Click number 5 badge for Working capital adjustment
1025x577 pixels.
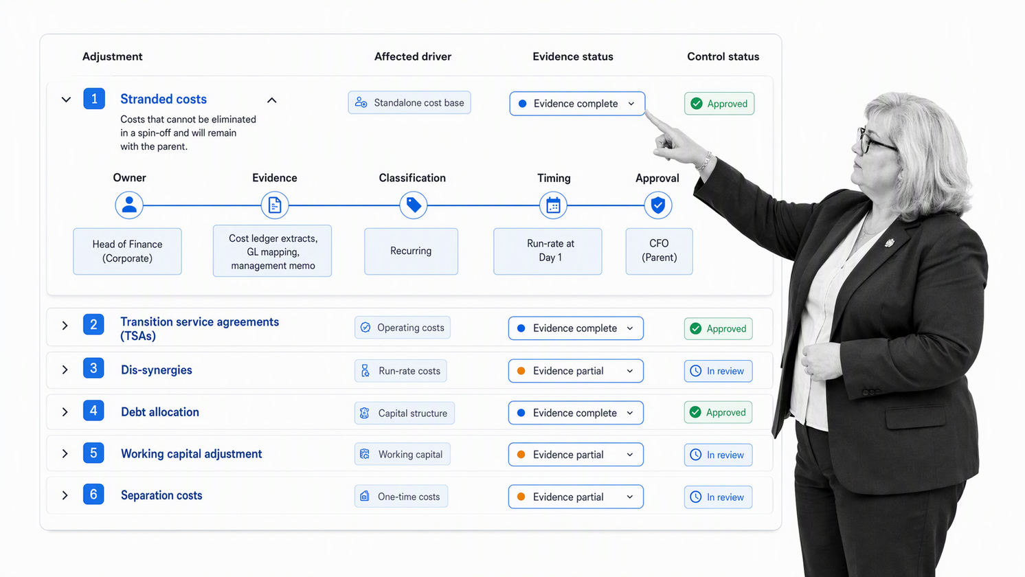coord(93,453)
